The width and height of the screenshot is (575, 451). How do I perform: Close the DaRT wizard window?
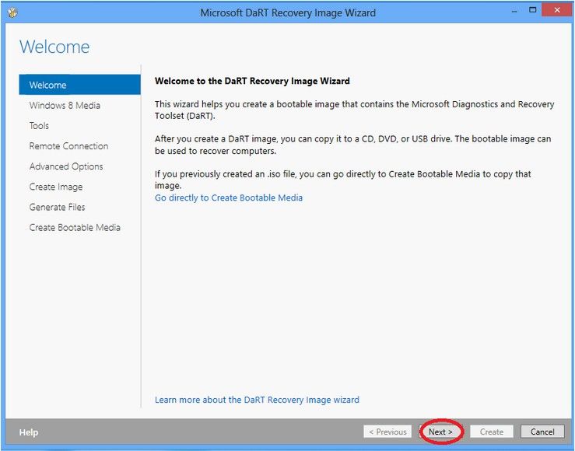click(557, 10)
